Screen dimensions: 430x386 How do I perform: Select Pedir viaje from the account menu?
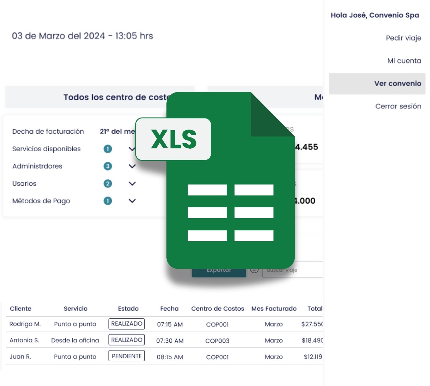pos(403,38)
